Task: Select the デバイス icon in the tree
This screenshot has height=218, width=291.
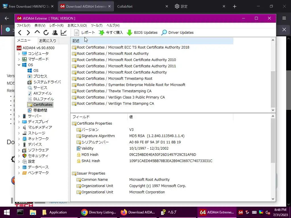Action: point(24,144)
